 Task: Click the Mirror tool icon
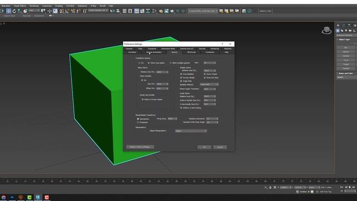[x=113, y=11]
